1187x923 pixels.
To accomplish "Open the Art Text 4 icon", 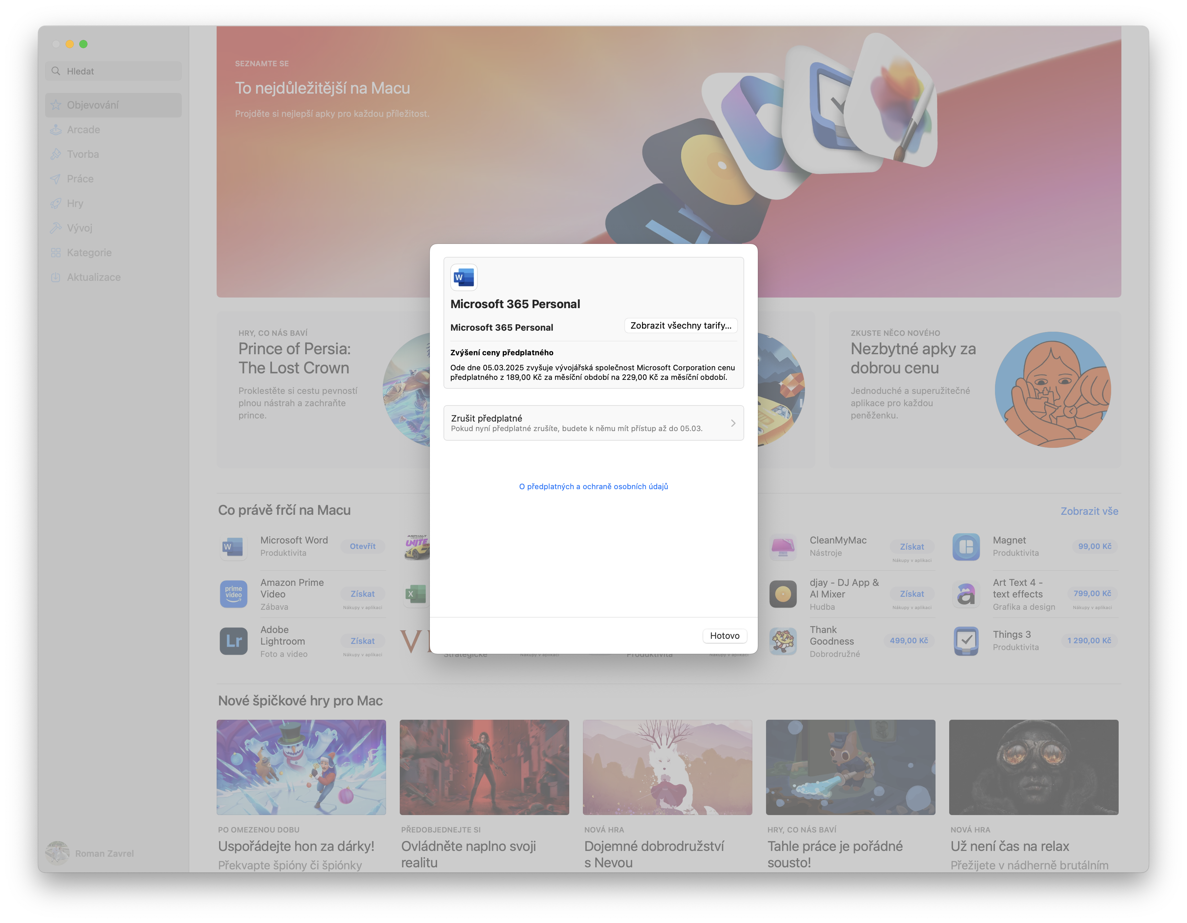I will click(x=966, y=594).
